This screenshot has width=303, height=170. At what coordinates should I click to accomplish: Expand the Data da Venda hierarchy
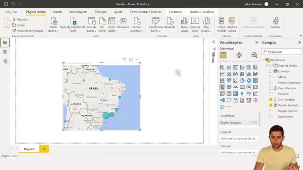click(267, 66)
